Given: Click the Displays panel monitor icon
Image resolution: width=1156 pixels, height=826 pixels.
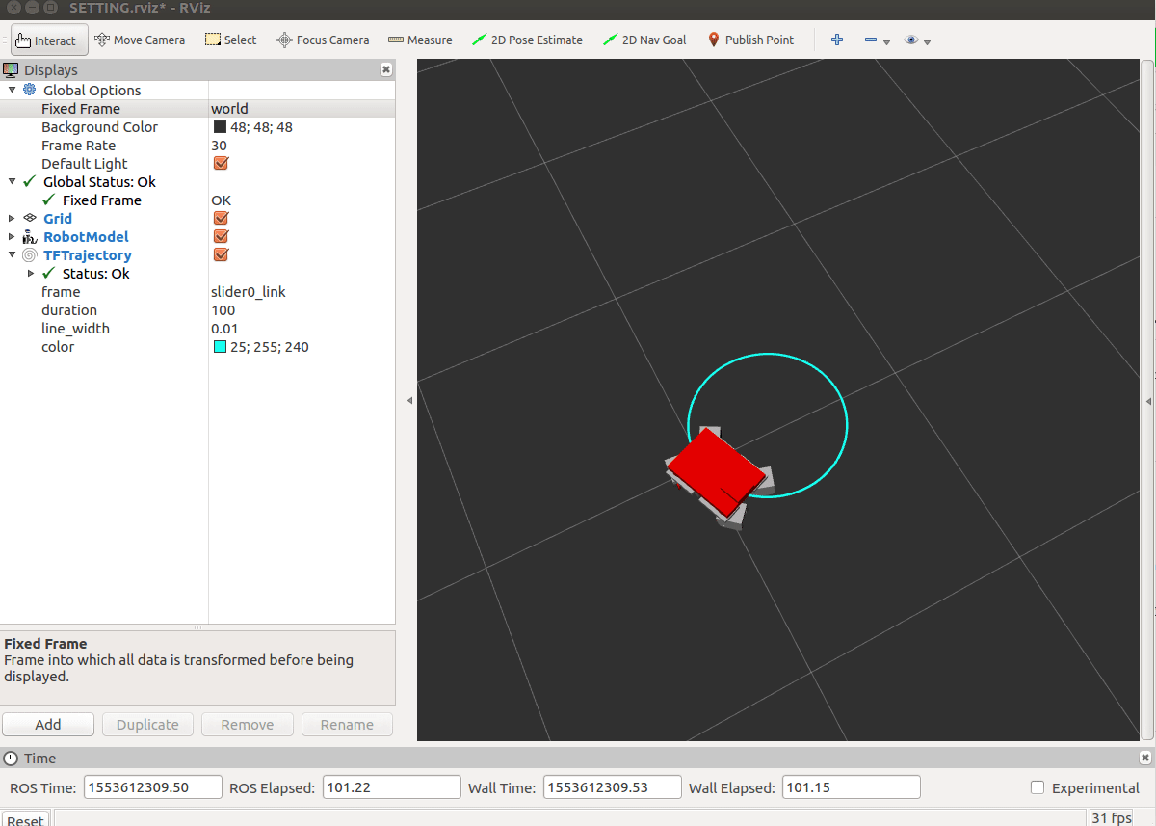Looking at the screenshot, I should [11, 69].
